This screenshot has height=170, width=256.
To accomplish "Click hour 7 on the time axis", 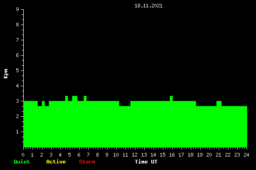I will (88, 155).
